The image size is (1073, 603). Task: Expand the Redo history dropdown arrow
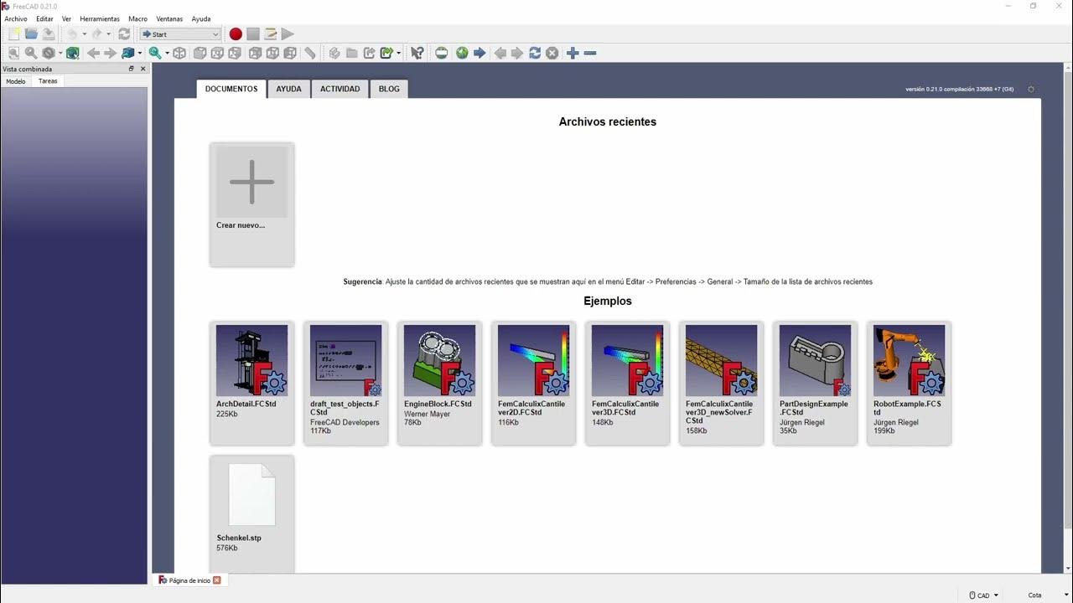coord(109,34)
